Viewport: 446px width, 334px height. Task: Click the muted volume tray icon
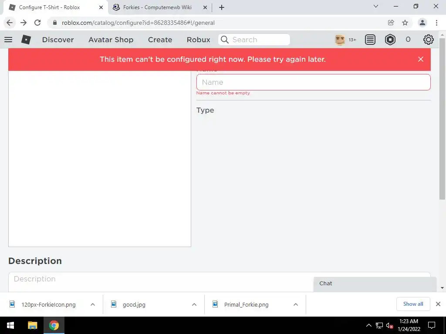click(389, 325)
